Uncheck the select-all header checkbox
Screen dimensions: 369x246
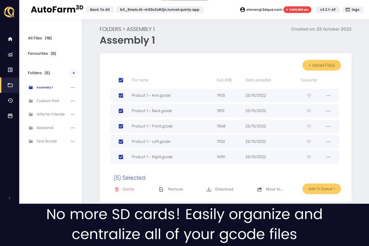tap(121, 80)
